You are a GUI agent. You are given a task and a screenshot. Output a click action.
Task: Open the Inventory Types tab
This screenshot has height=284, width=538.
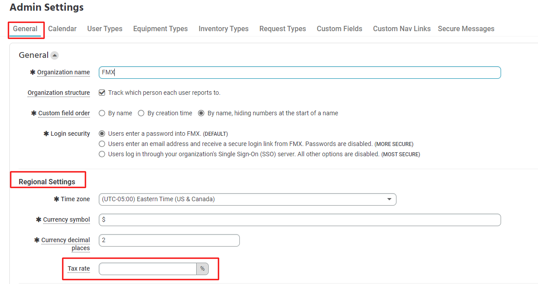[223, 28]
